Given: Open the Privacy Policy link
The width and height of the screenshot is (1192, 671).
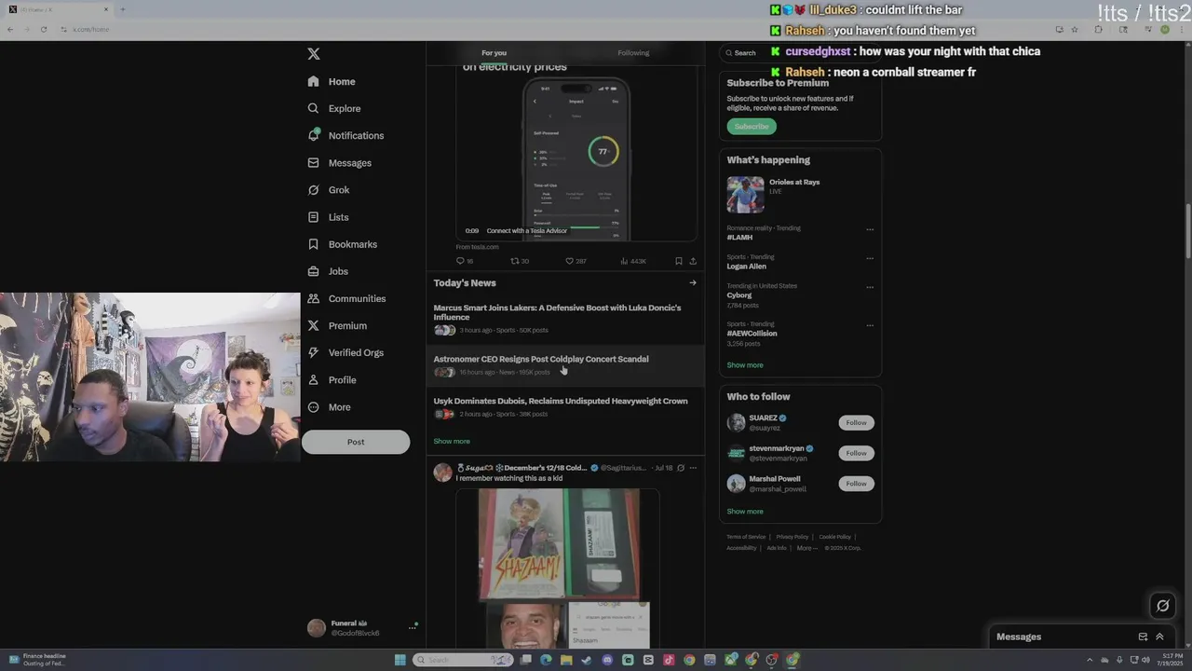Looking at the screenshot, I should coord(792,537).
